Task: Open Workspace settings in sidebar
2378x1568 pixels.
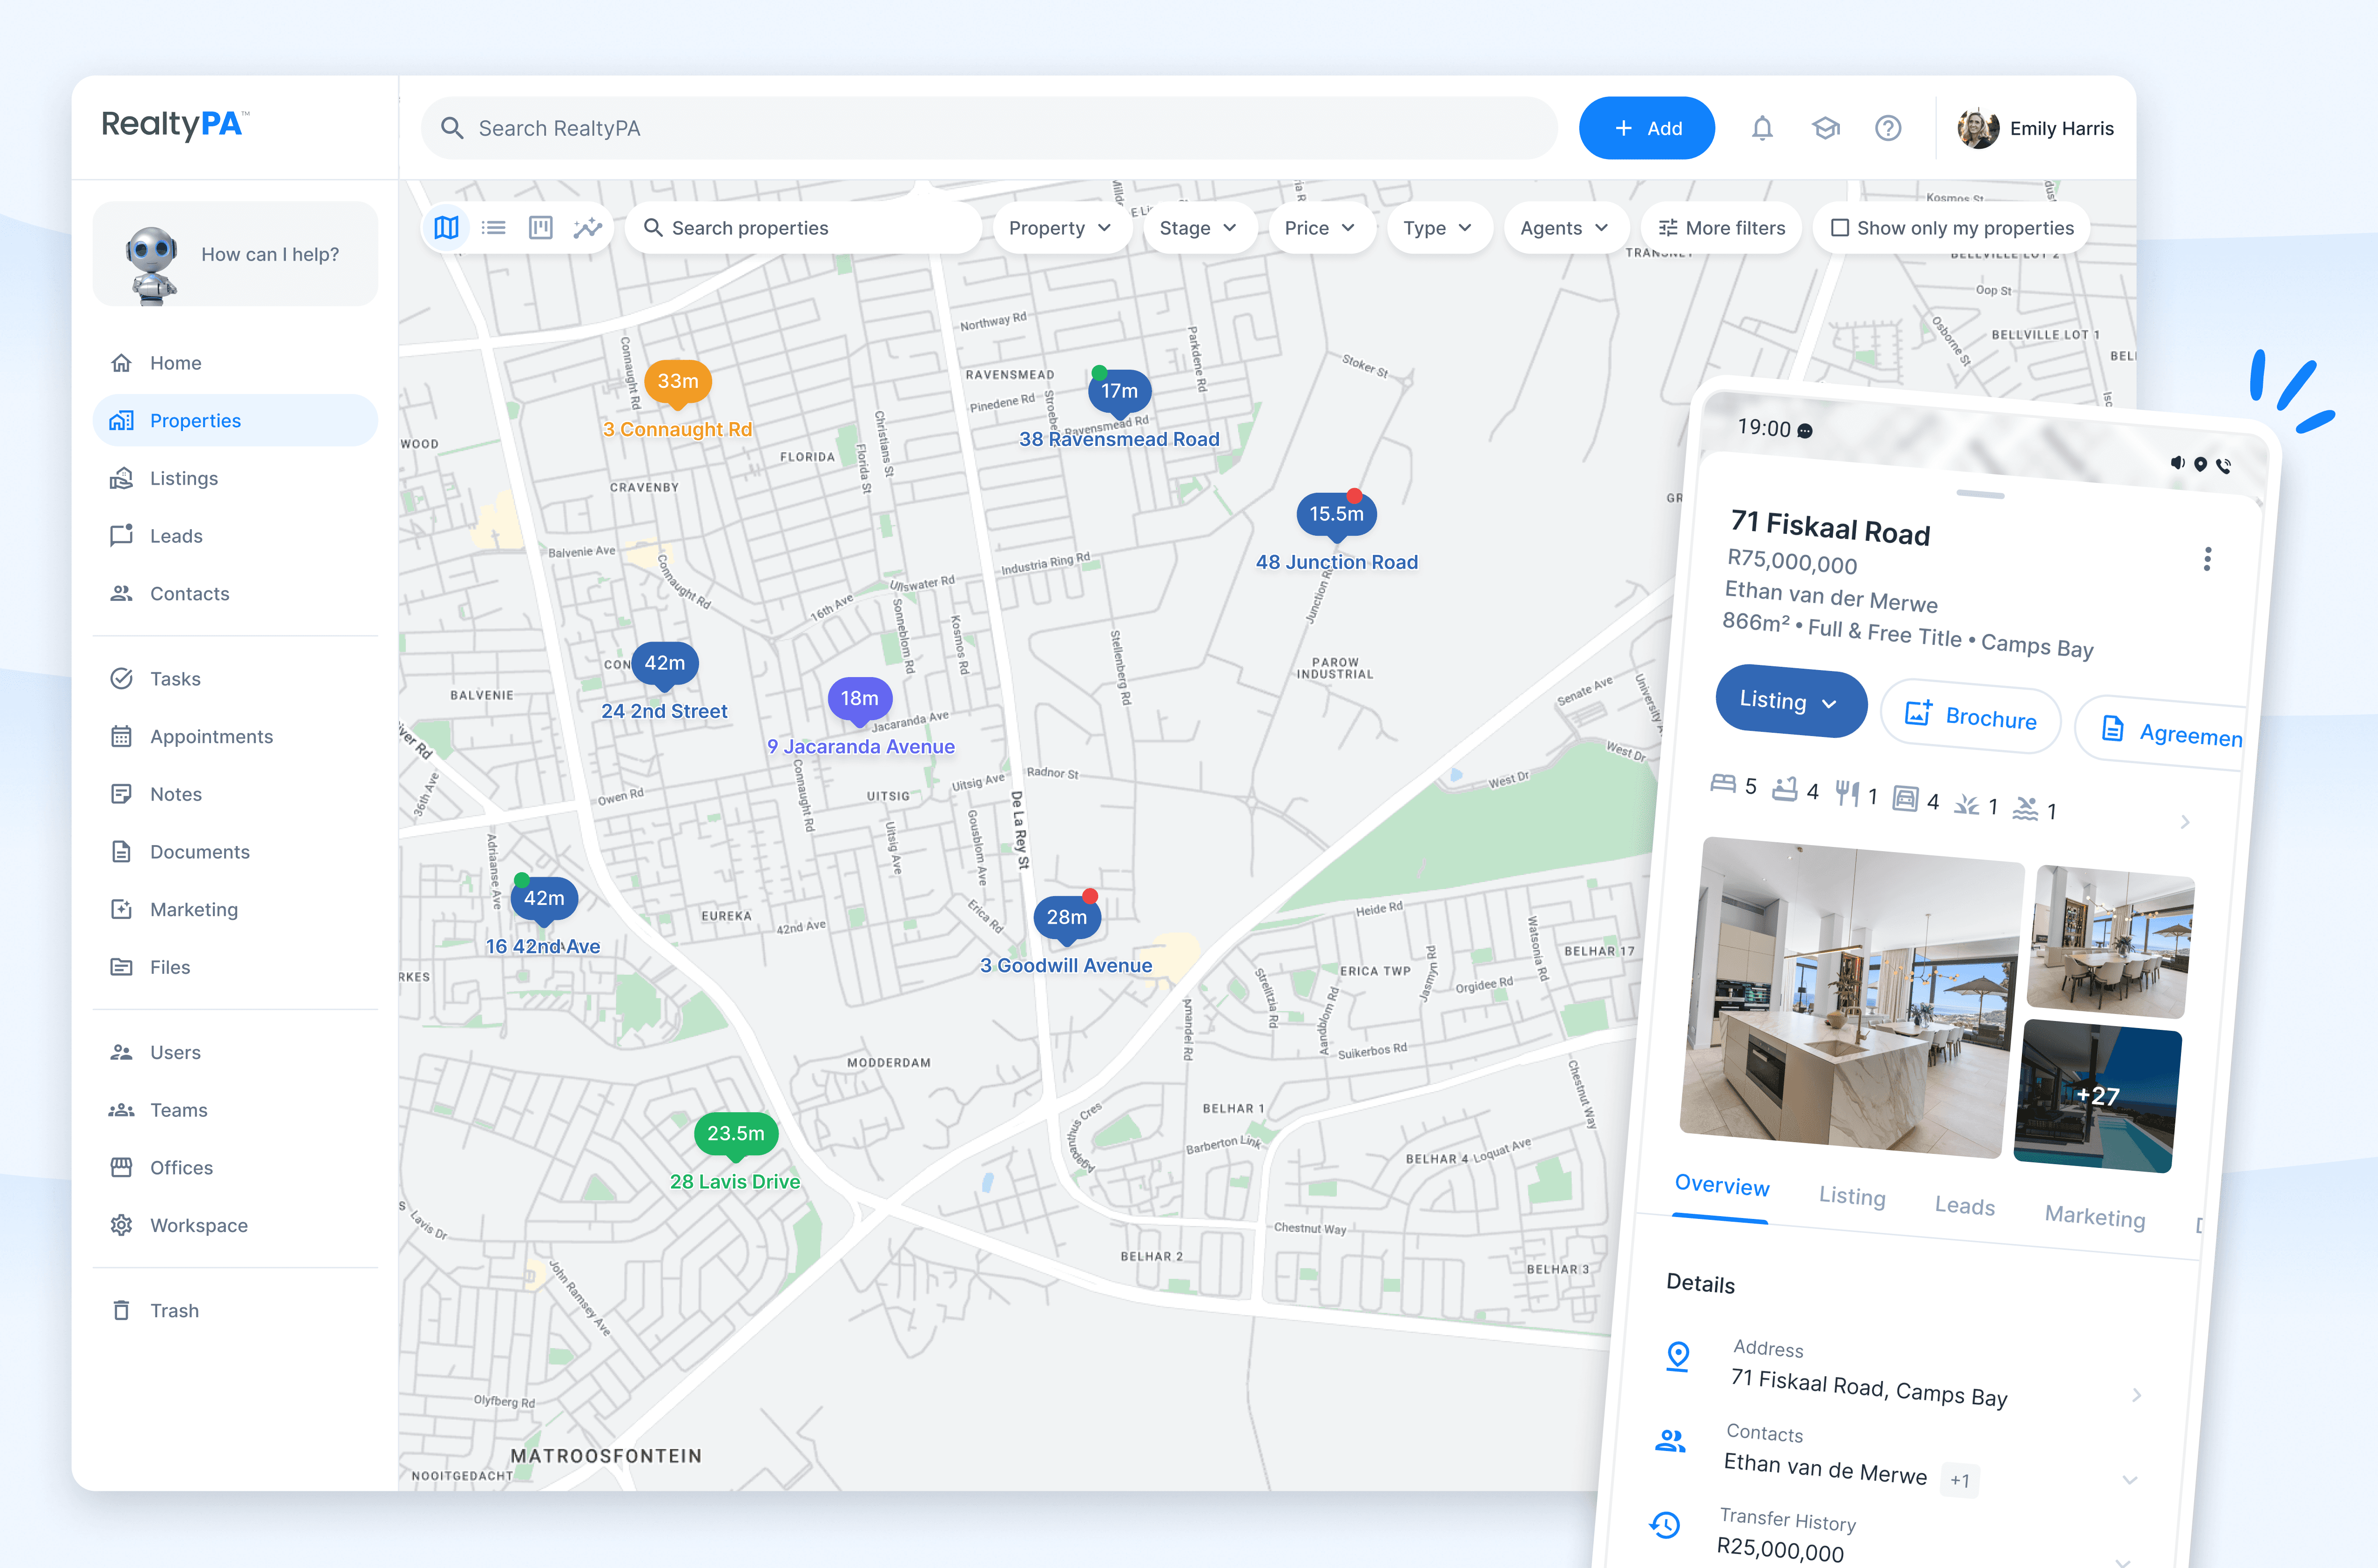Action: [235, 1226]
